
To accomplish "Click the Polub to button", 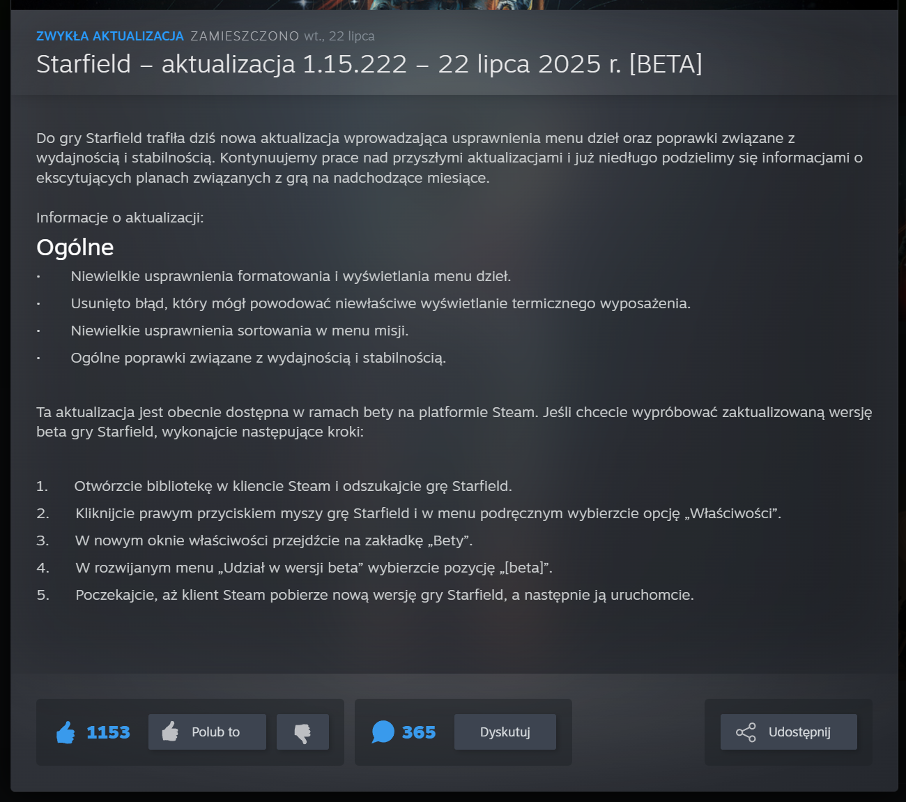I will (x=207, y=732).
